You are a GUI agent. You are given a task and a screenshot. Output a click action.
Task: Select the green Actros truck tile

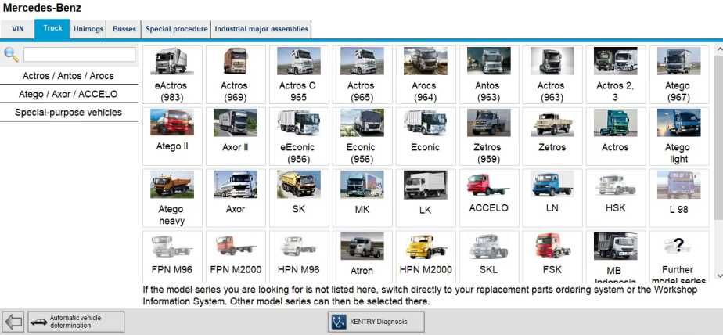[616, 136]
